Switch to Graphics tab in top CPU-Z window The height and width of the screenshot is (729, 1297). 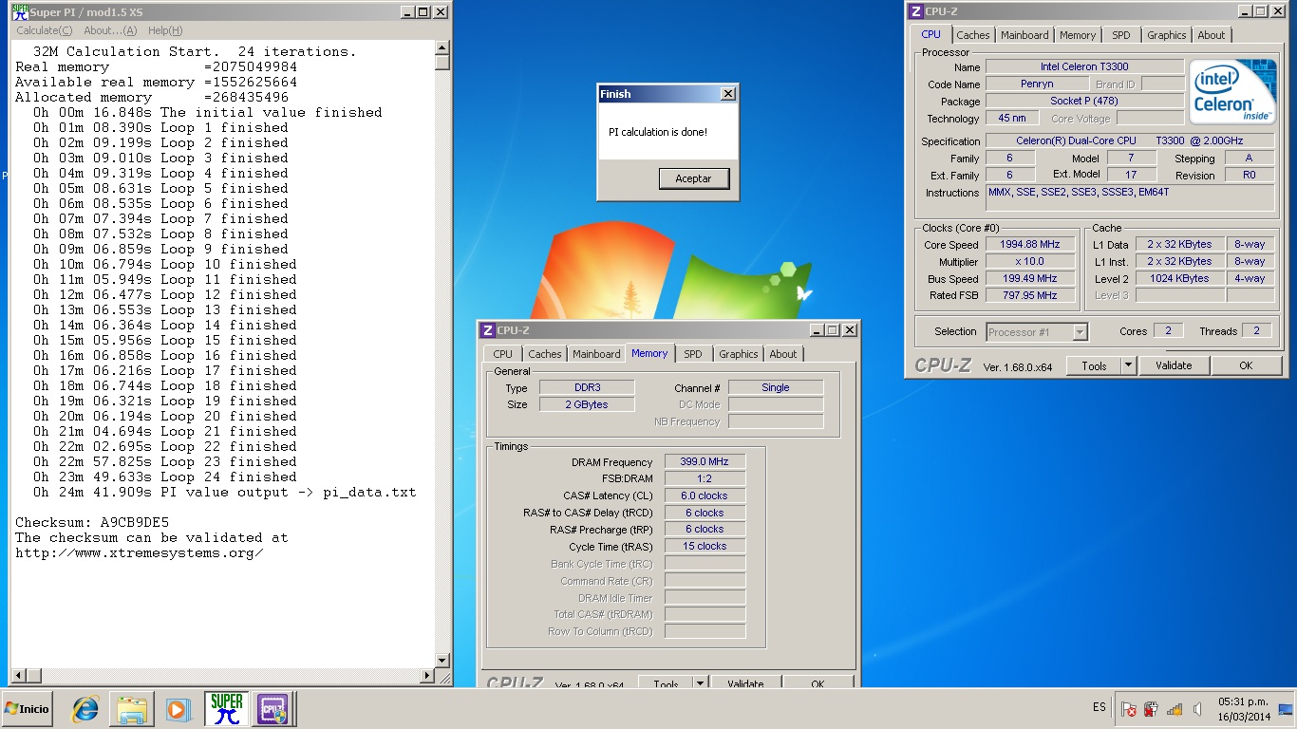coord(1167,35)
